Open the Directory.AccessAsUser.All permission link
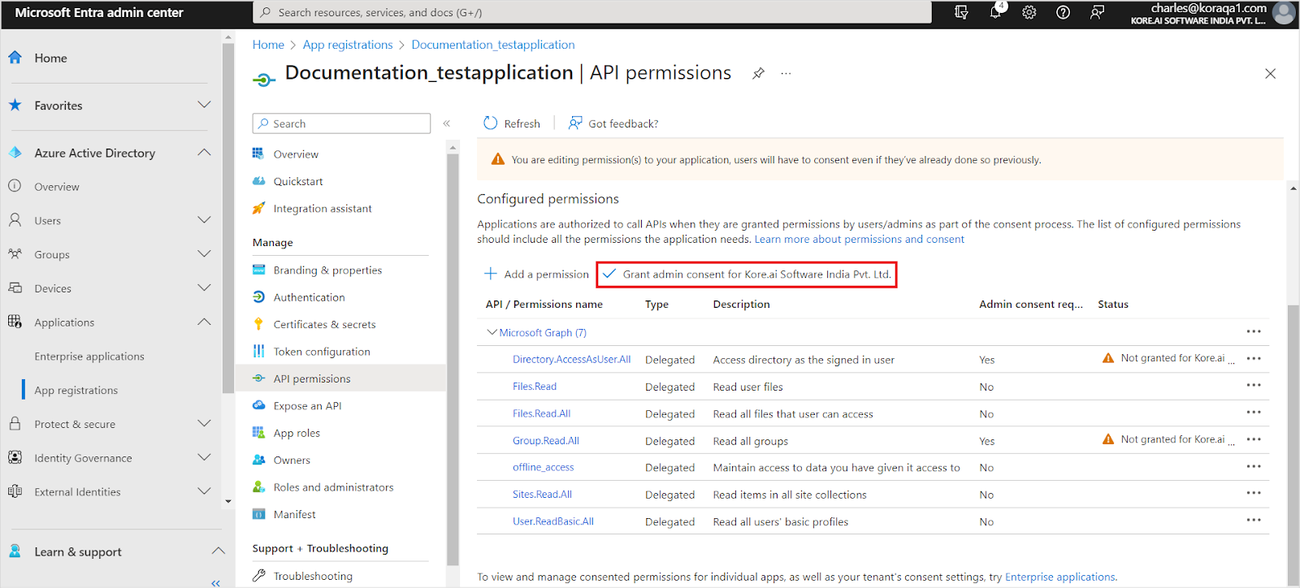The height and width of the screenshot is (588, 1300). click(571, 359)
